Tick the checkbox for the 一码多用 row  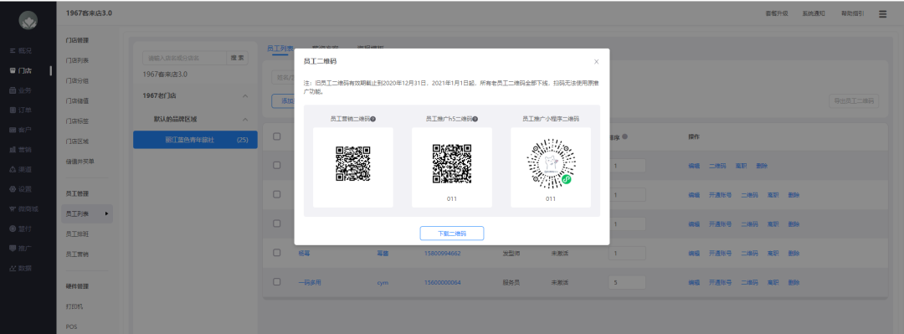[277, 282]
